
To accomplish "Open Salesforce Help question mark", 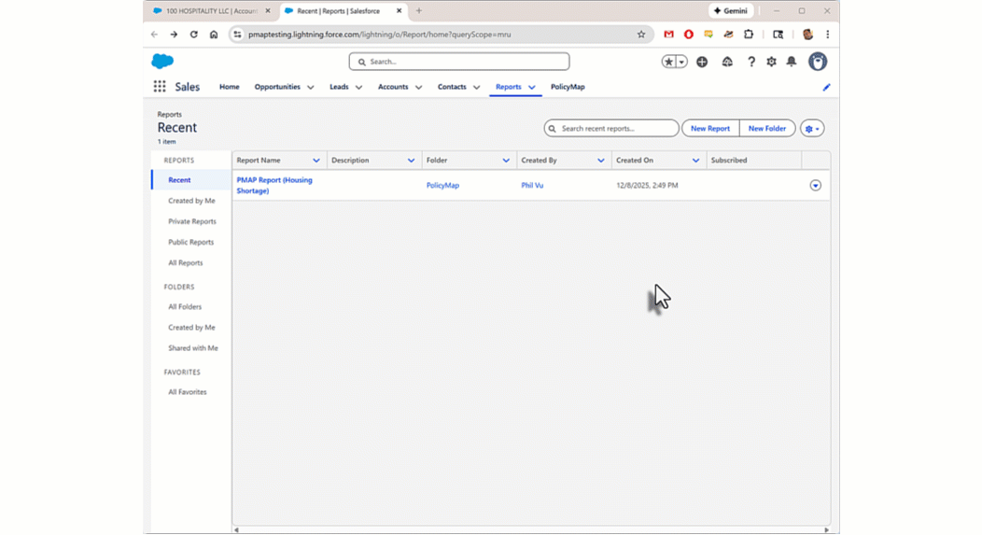I will pyautogui.click(x=751, y=62).
